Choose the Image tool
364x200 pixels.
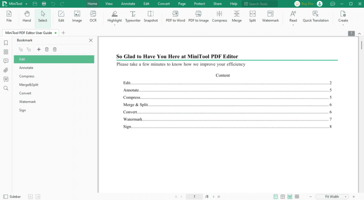[x=77, y=16]
